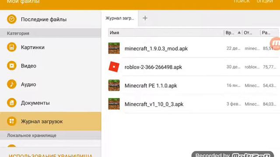Screen dimensions: 280x157
Task: Open minecraft_1.9.0.3_mod.apk thumbnail icon
Action: coord(114,48)
